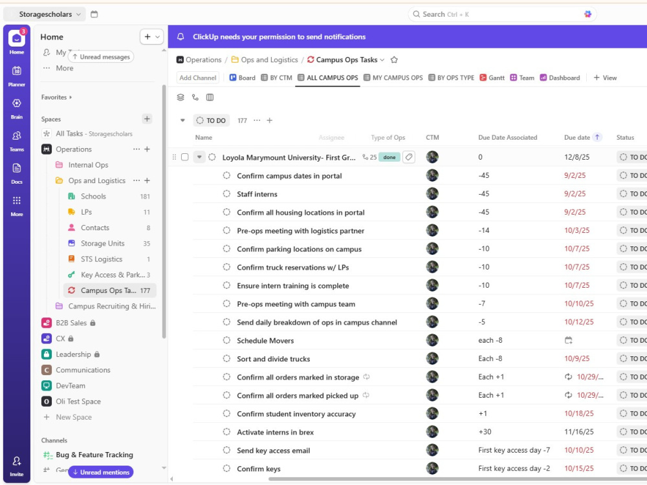Click the group layers icon in toolbar

181,98
